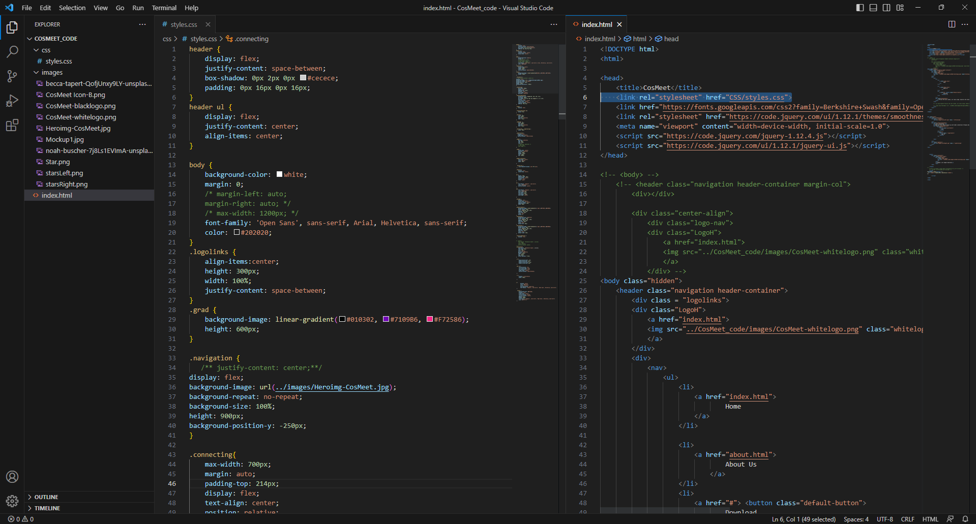Select starsLeft.png file
Image resolution: width=976 pixels, height=524 pixels.
coord(89,173)
